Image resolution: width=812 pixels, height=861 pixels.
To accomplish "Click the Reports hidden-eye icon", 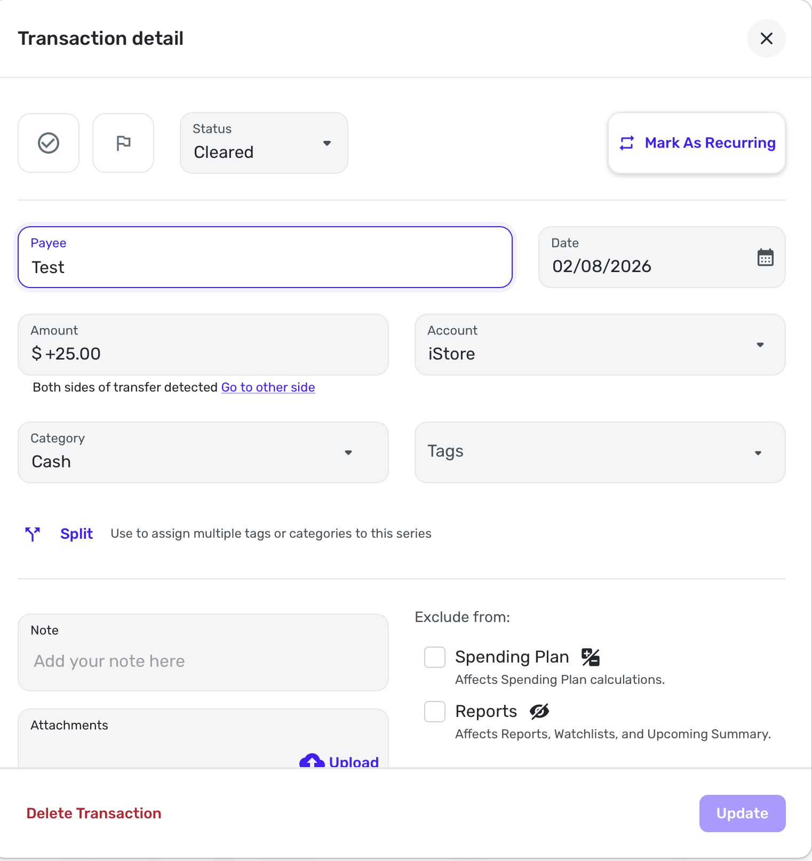I will [x=539, y=711].
